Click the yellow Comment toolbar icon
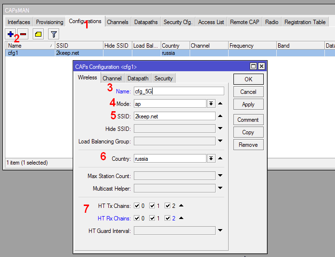 click(x=38, y=34)
